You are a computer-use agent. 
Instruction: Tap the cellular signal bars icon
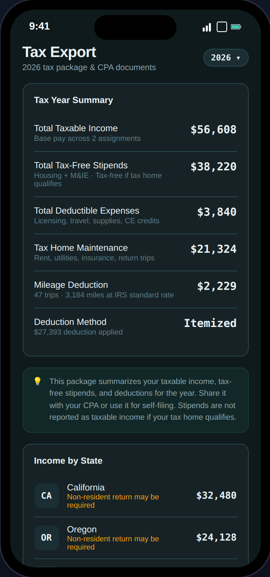[x=206, y=26]
